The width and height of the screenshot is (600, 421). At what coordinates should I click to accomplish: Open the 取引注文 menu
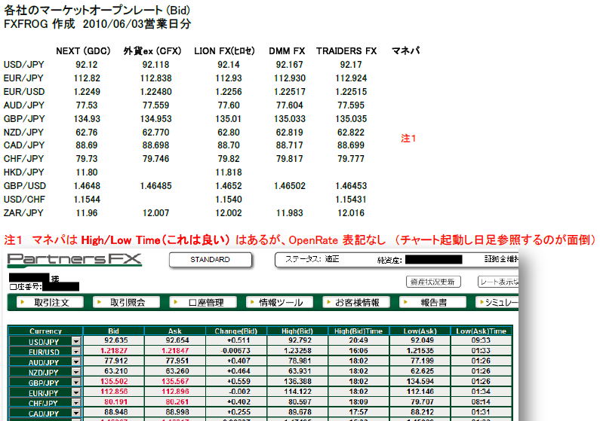(45, 302)
